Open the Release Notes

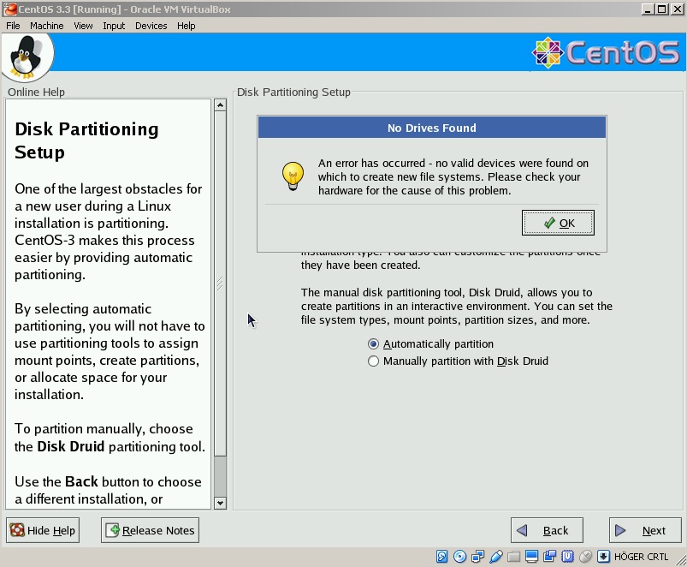[151, 530]
